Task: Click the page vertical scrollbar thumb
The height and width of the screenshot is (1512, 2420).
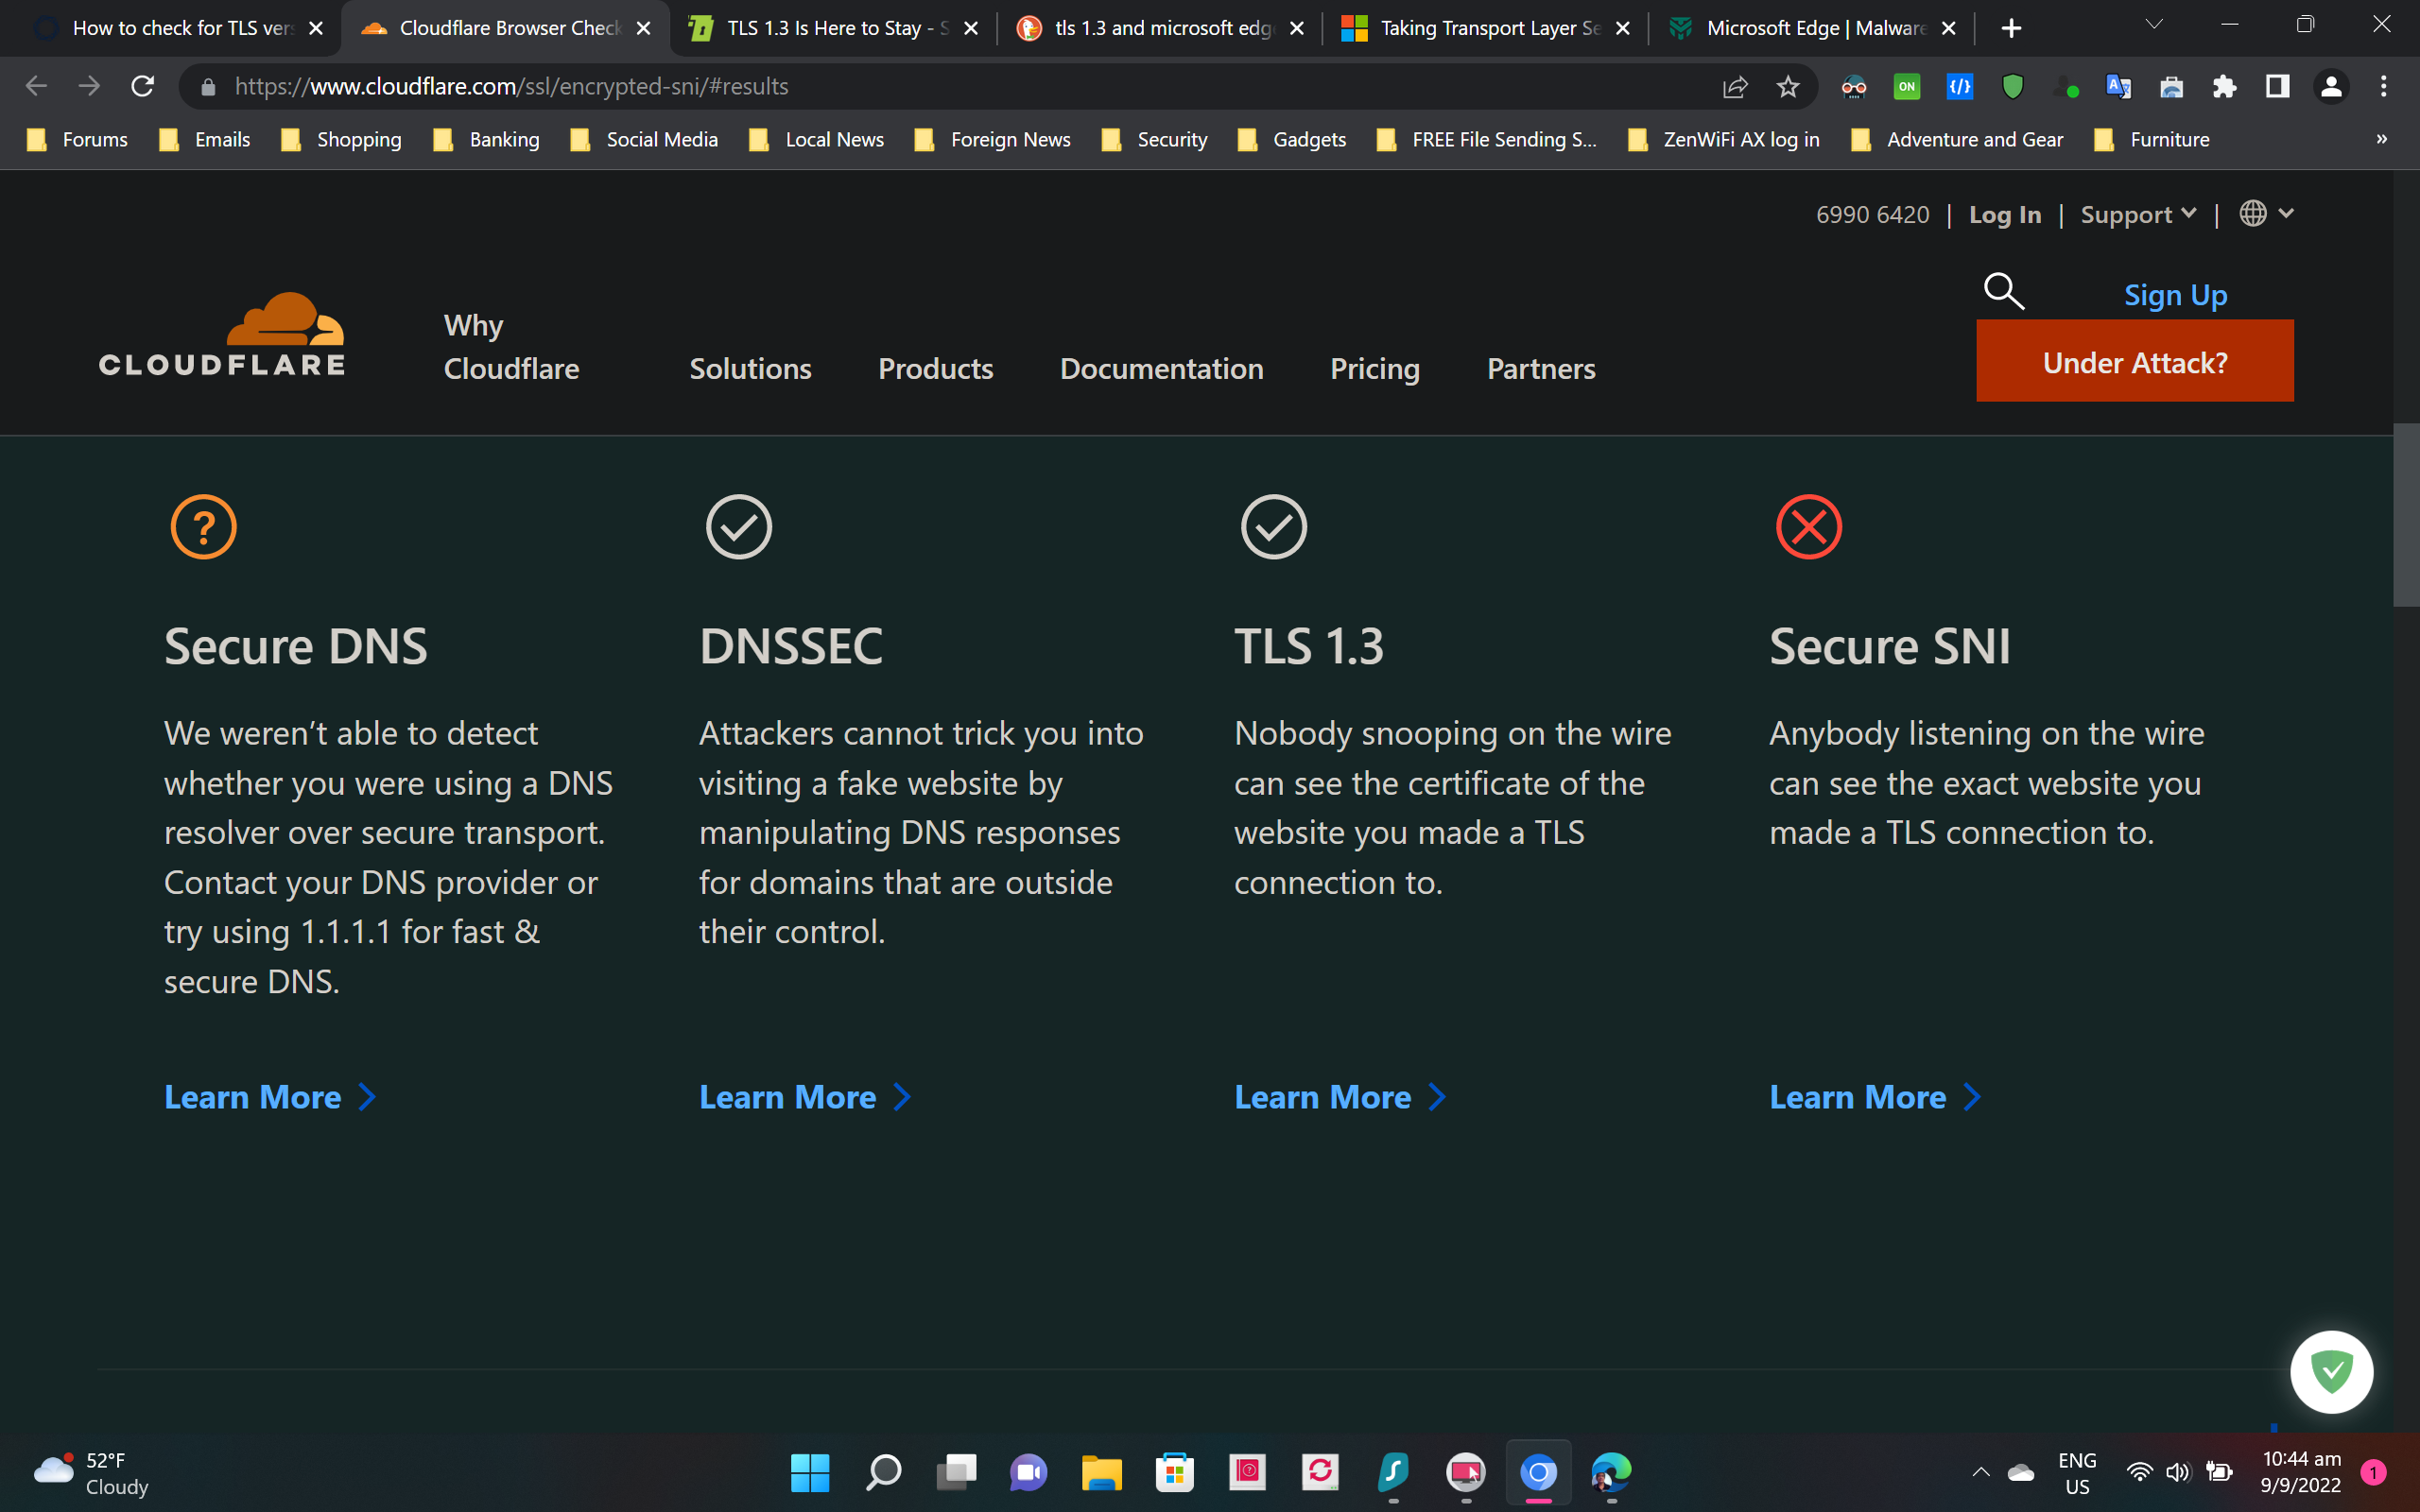Action: pyautogui.click(x=2405, y=514)
